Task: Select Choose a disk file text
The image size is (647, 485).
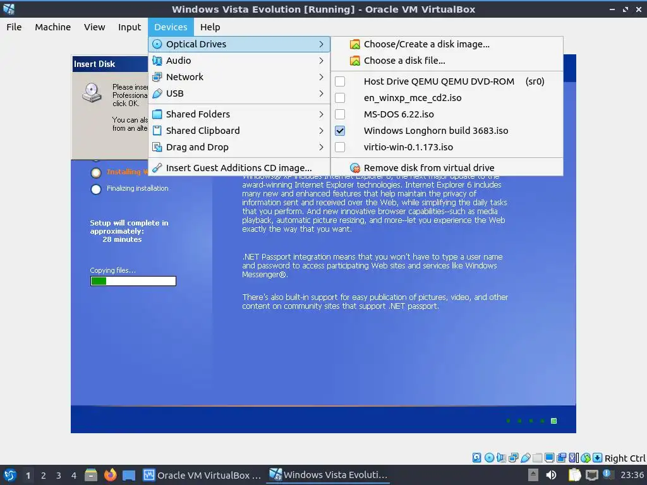Action: 404,61
